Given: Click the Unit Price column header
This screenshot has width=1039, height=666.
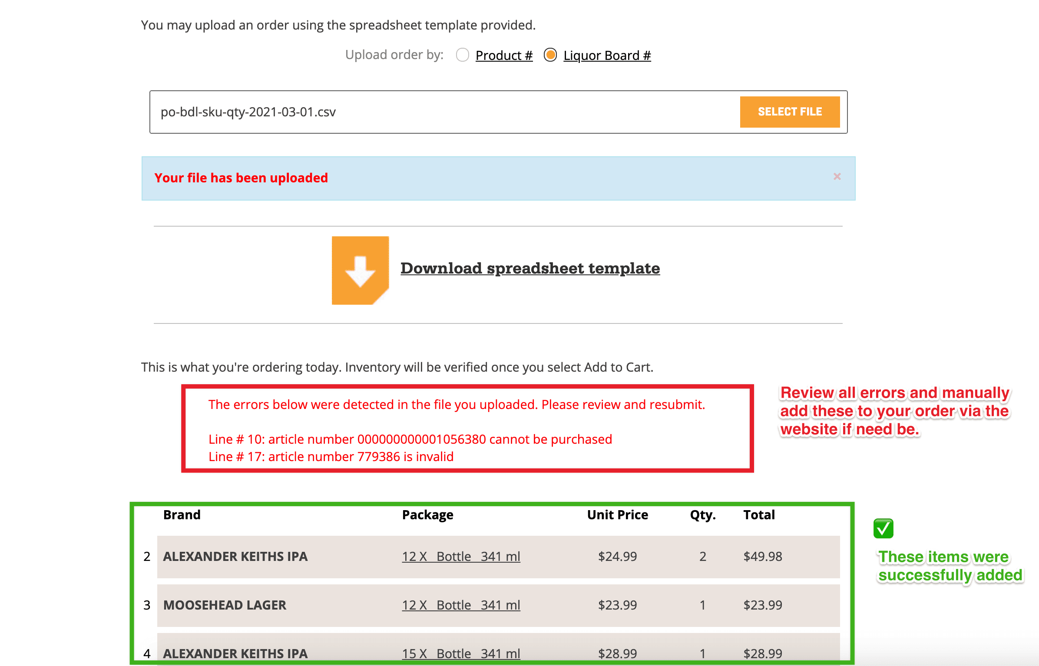Looking at the screenshot, I should pyautogui.click(x=617, y=515).
